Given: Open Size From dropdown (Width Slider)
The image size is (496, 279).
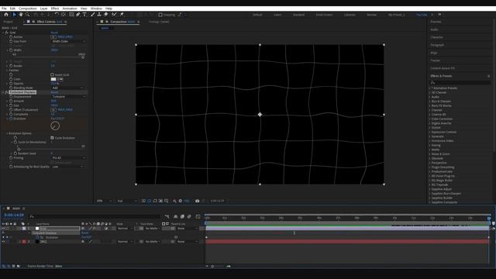Looking at the screenshot, I should click(x=68, y=41).
